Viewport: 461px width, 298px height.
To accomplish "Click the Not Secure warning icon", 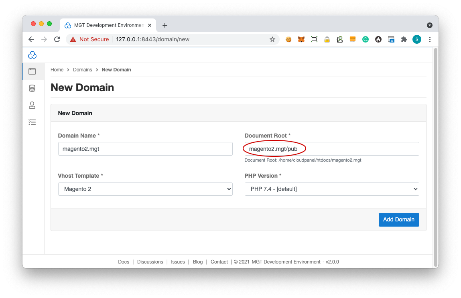I will 73,39.
